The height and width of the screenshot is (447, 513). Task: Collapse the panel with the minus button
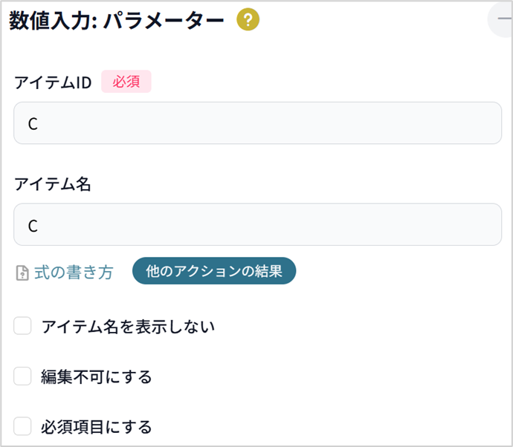[501, 19]
